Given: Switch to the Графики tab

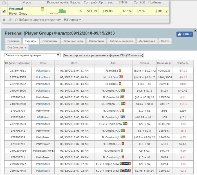Looking at the screenshot, I should point(13,41).
